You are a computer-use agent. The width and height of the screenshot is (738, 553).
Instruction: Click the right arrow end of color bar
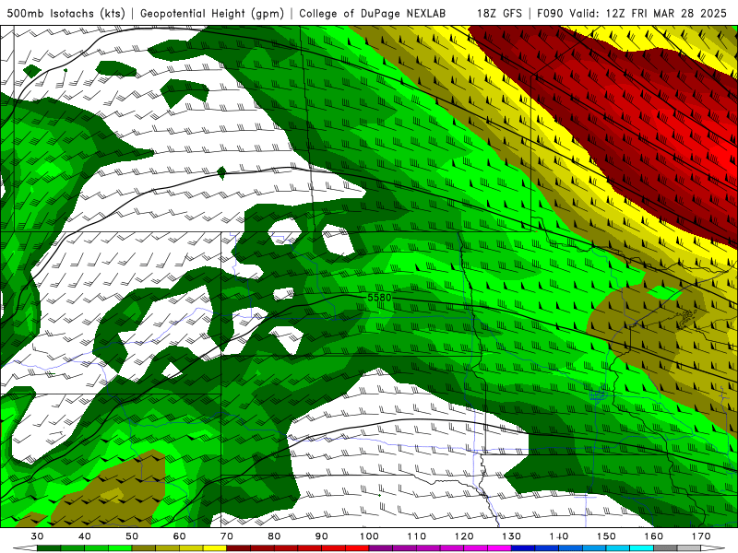tap(713, 548)
